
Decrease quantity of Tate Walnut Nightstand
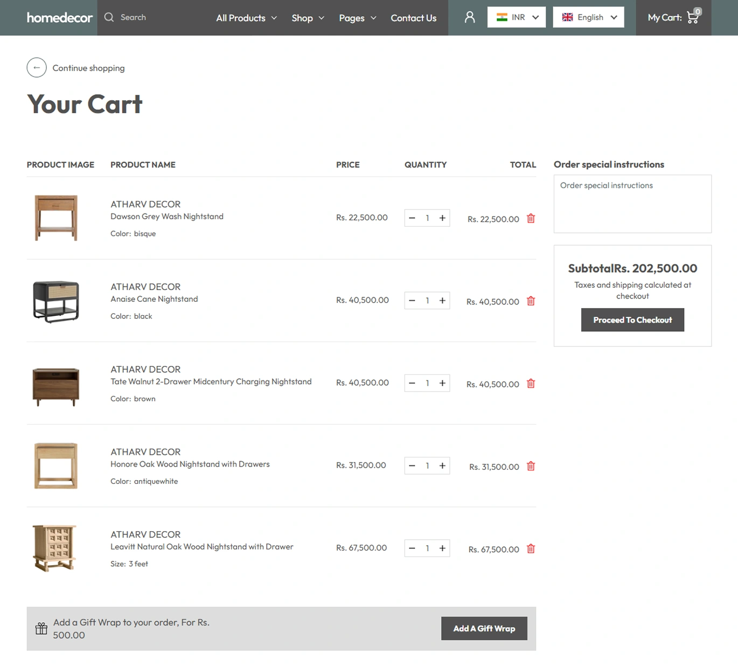coord(412,383)
